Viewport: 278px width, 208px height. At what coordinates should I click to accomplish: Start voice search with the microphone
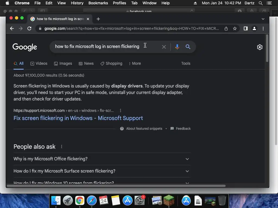tap(177, 47)
